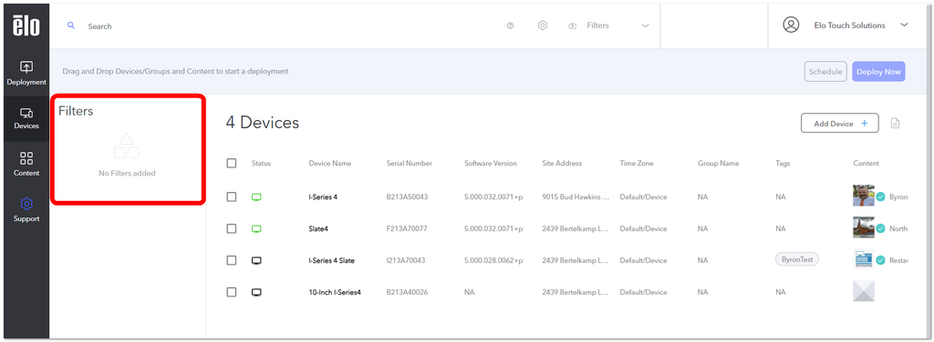Click the Device Name column header
Image resolution: width=934 pixels, height=342 pixels.
click(x=330, y=164)
